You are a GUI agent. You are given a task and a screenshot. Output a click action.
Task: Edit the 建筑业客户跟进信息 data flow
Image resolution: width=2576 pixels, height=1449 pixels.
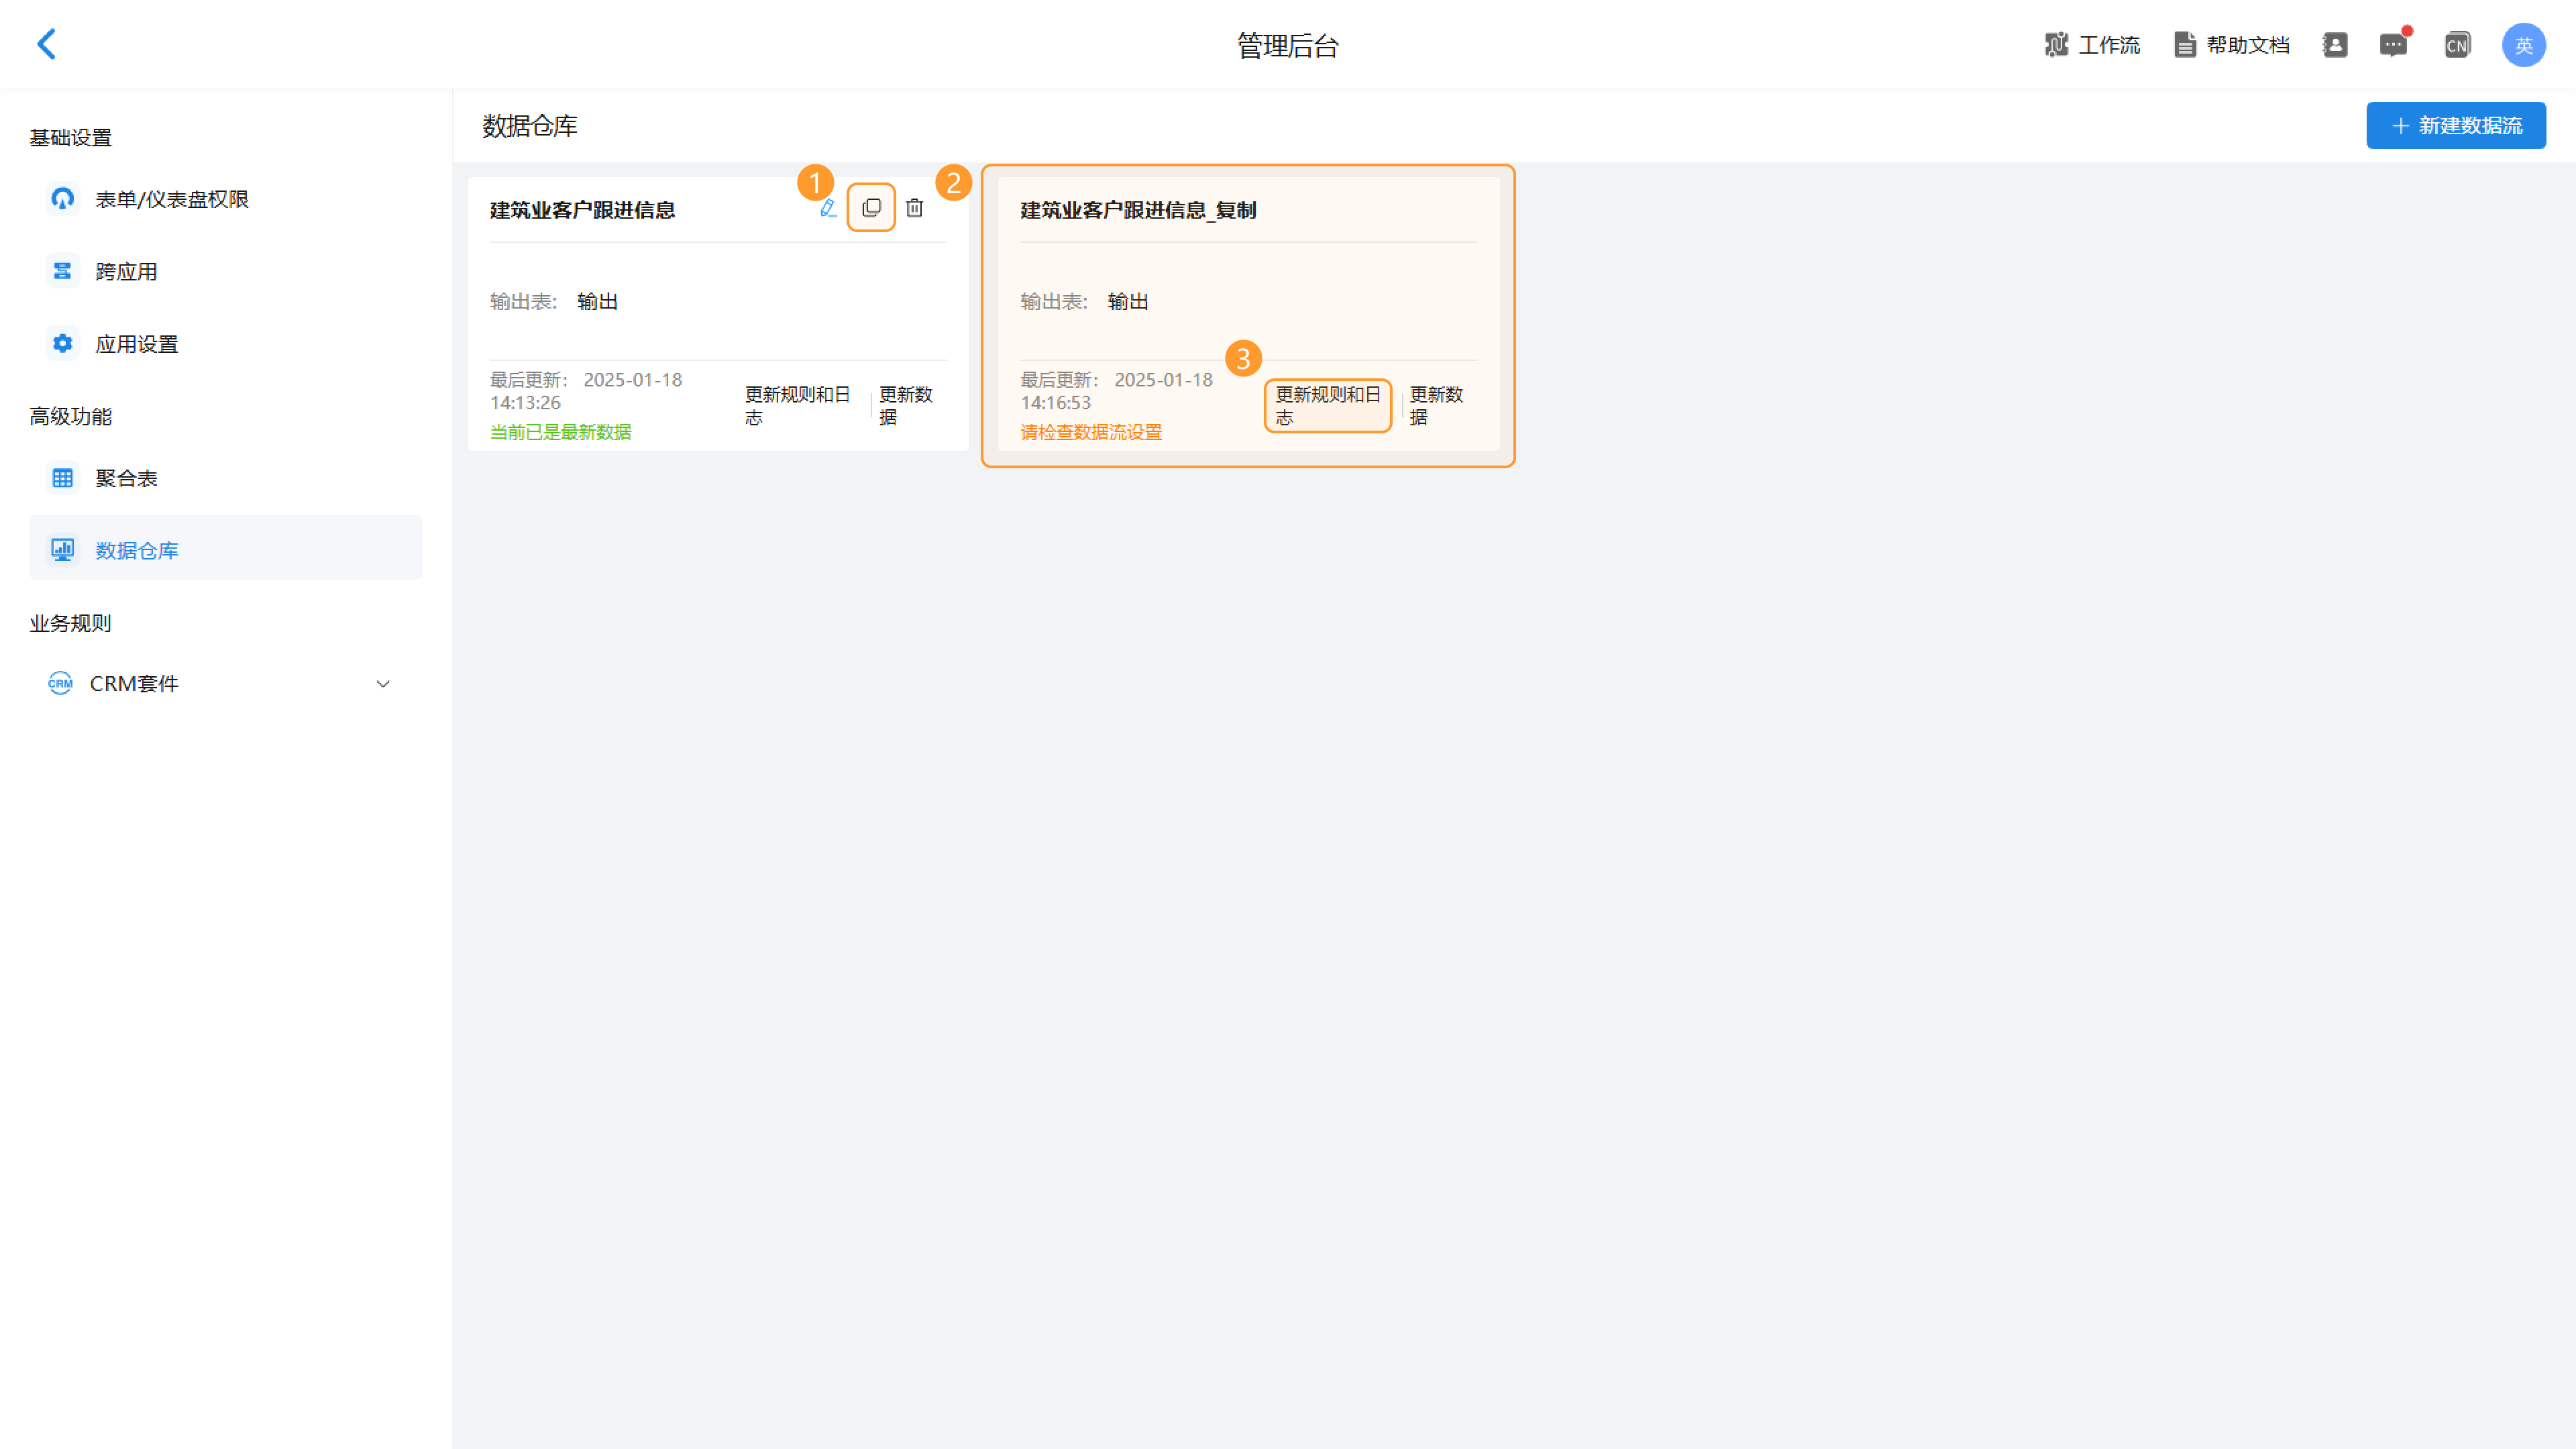pos(828,208)
